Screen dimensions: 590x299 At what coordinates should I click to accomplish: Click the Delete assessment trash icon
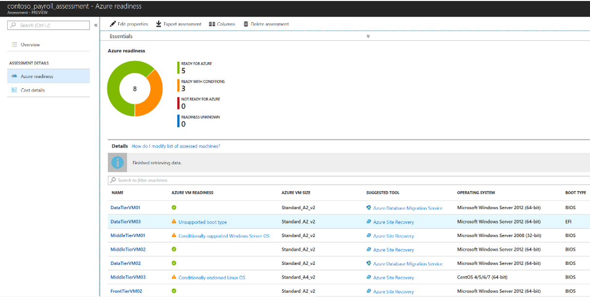[245, 24]
